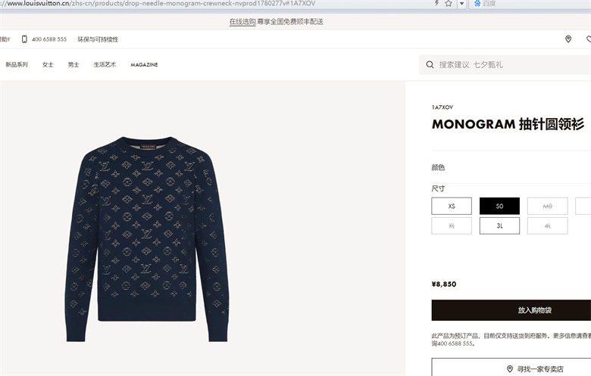Click the Baidu paw search engine icon
The width and height of the screenshot is (591, 376).
pos(477,3)
